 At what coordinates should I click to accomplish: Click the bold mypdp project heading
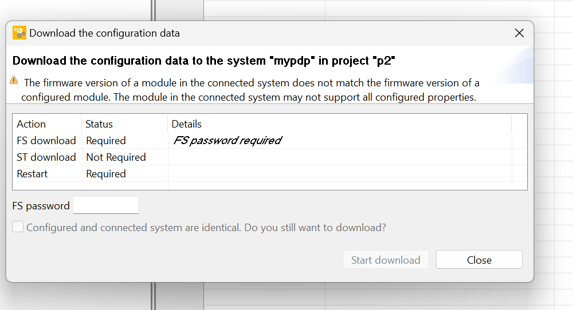[x=203, y=61]
